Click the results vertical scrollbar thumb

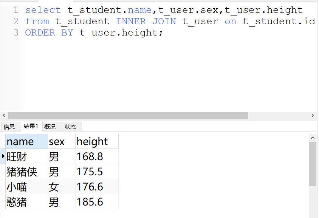point(313,164)
